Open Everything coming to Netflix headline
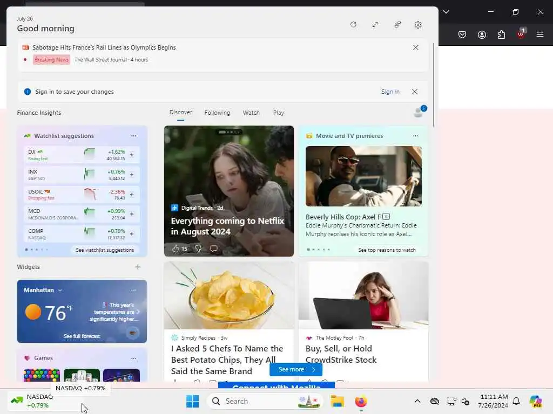 click(x=227, y=226)
